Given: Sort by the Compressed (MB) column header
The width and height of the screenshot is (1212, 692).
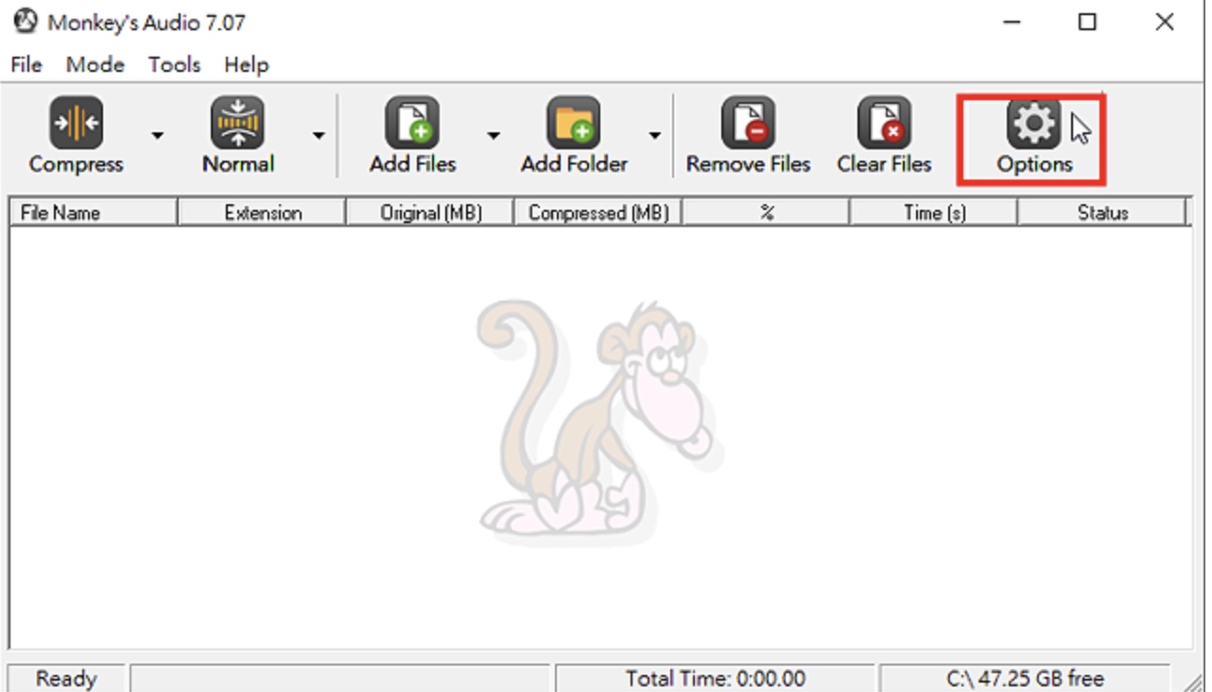Looking at the screenshot, I should pyautogui.click(x=598, y=213).
